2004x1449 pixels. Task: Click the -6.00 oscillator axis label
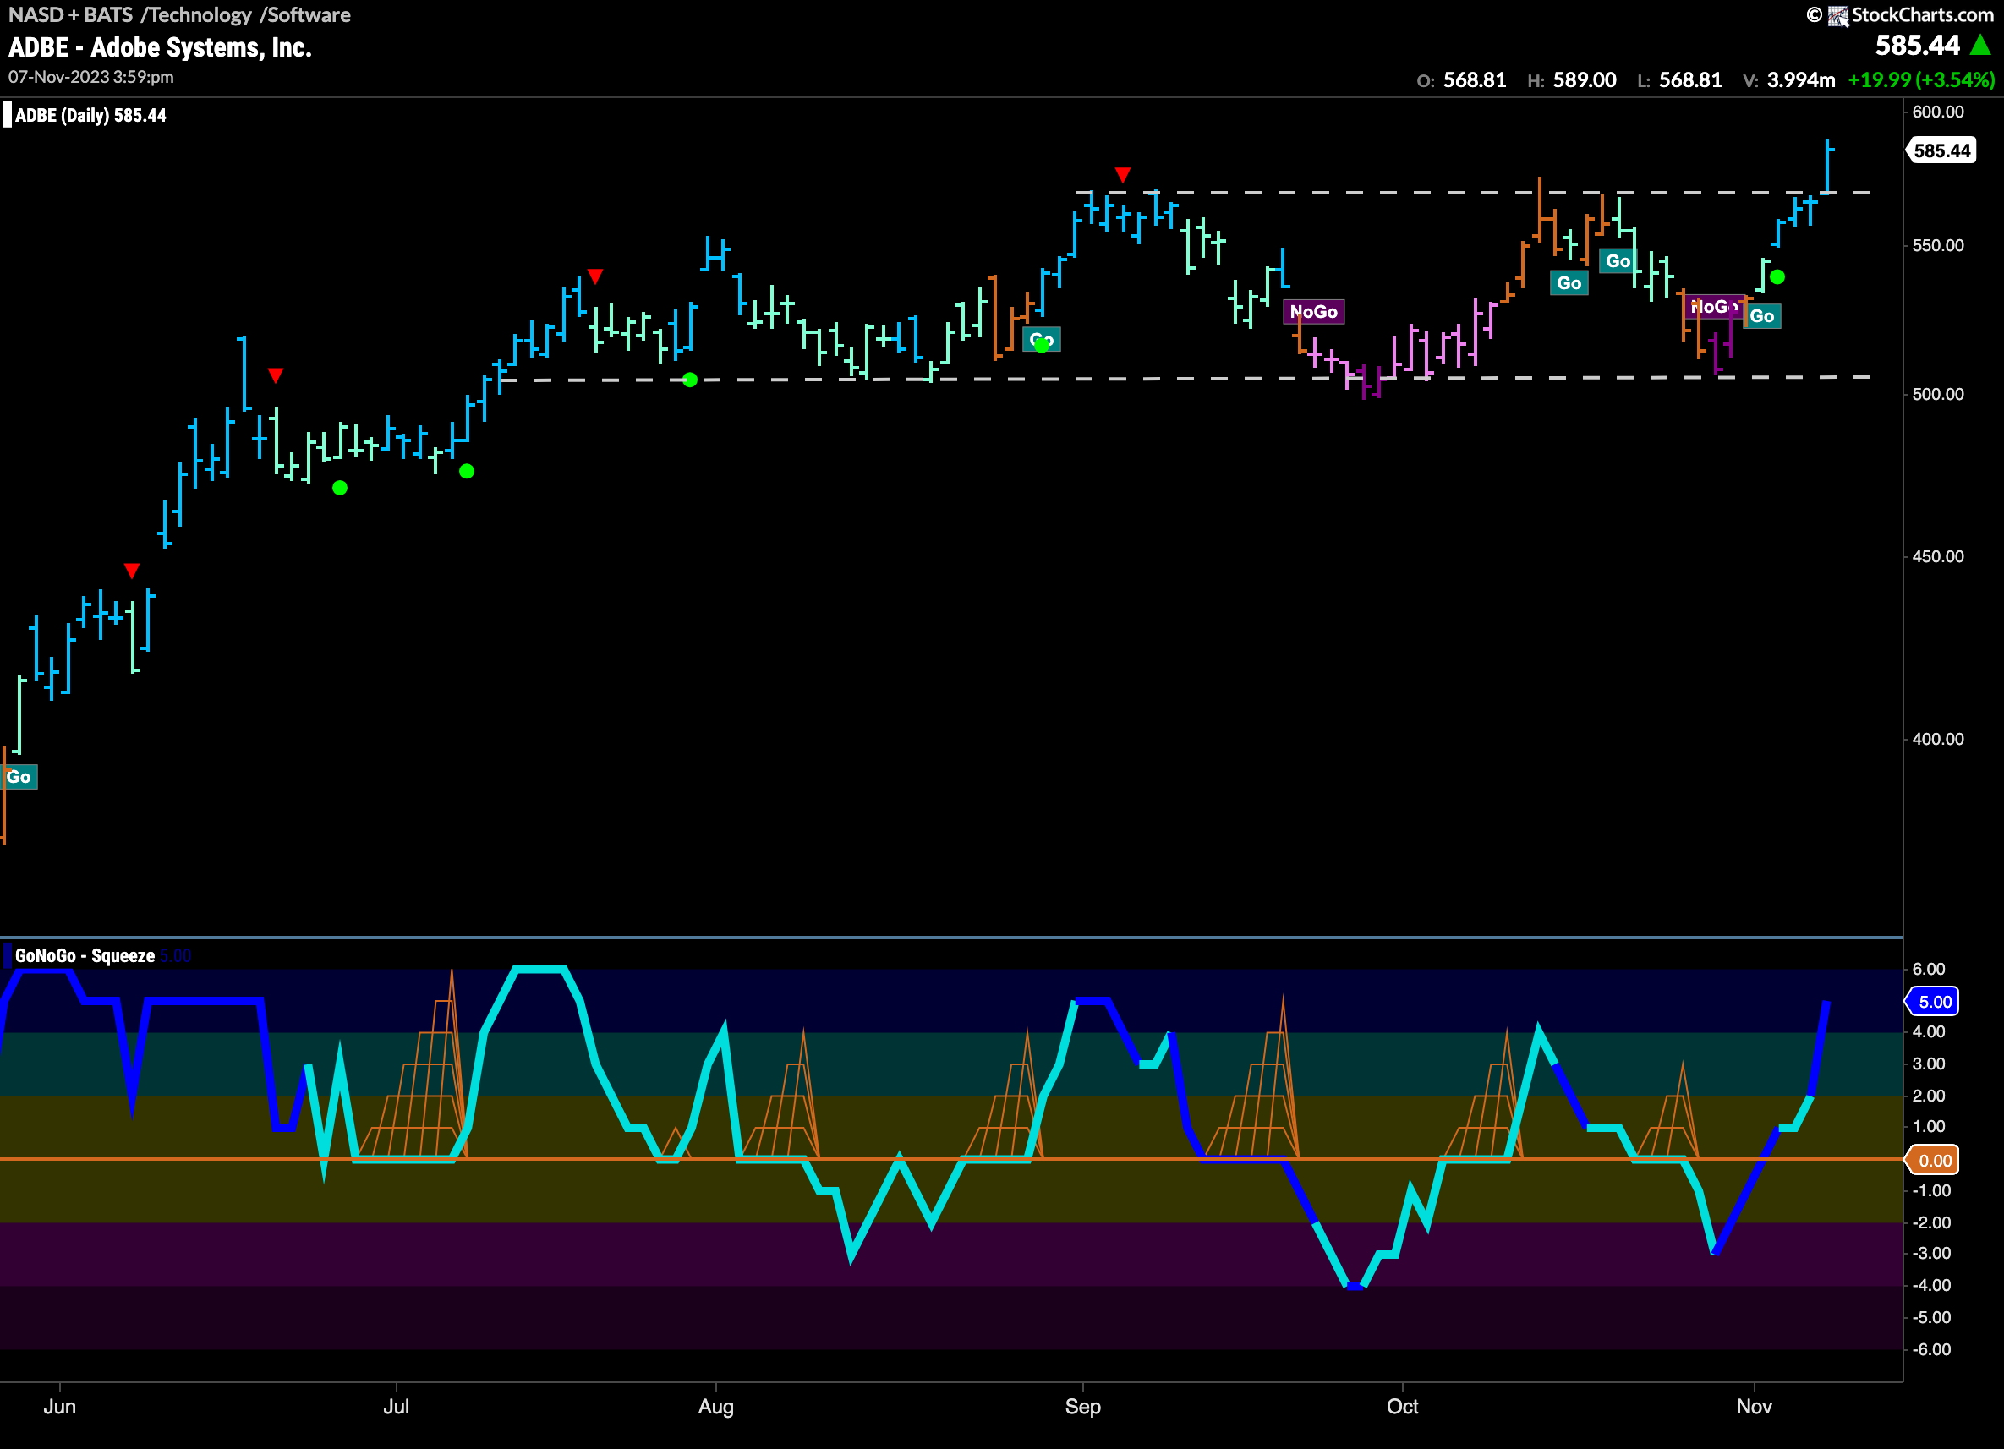tap(1930, 1349)
